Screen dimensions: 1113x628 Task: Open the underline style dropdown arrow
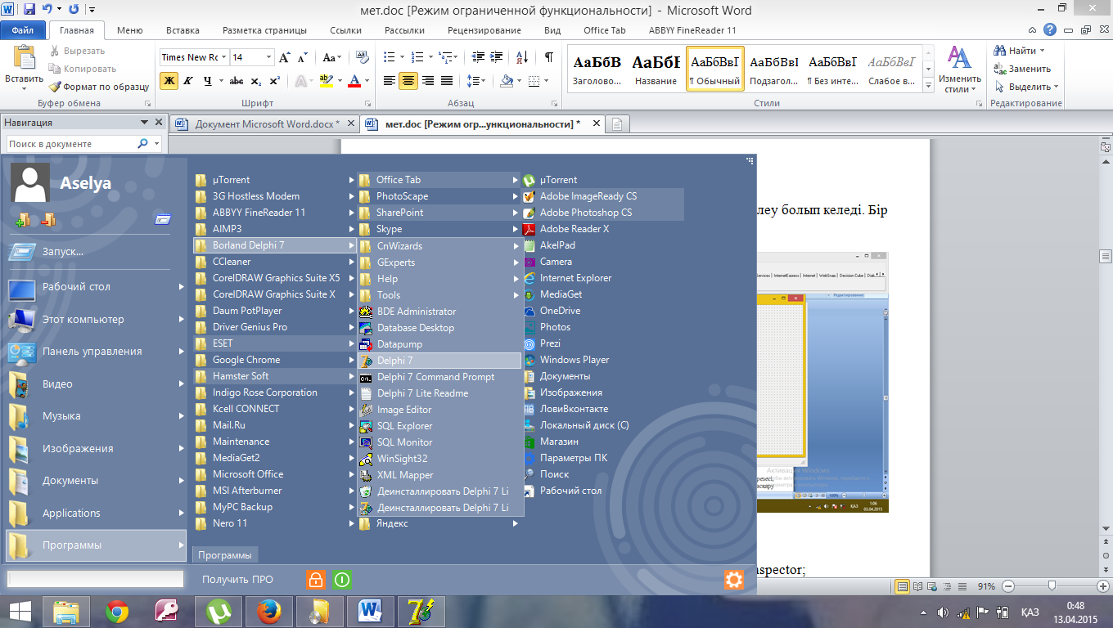pos(221,81)
